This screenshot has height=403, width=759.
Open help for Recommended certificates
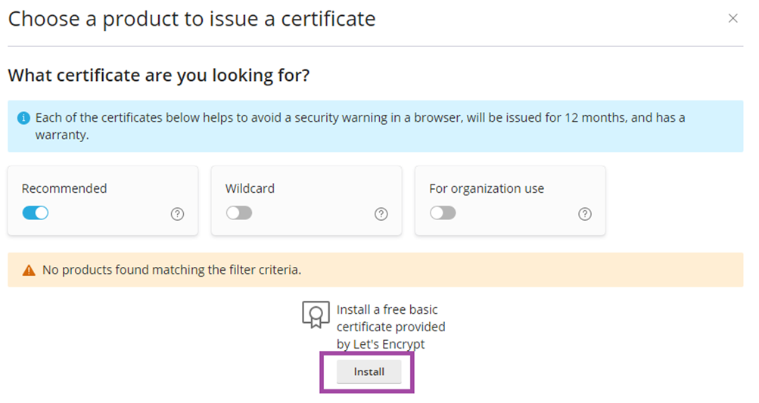point(177,214)
